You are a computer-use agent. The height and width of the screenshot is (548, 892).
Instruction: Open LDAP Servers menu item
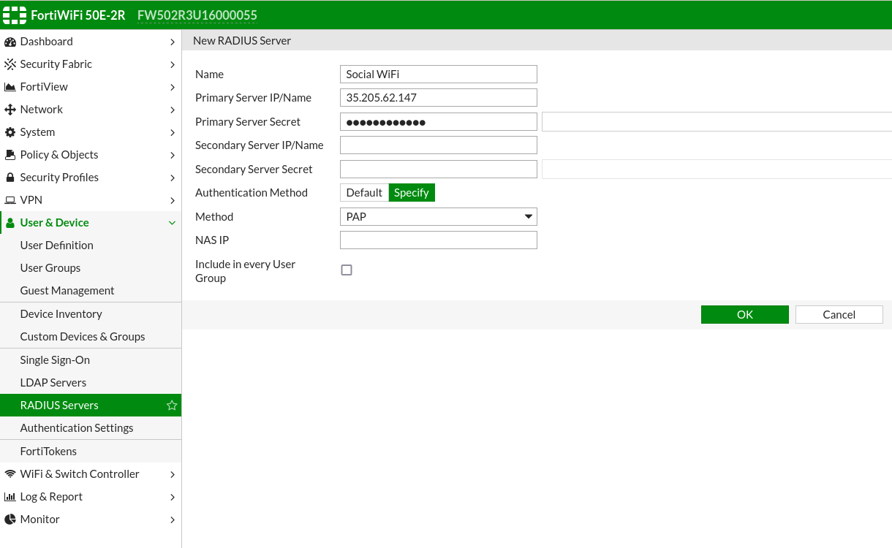[53, 383]
